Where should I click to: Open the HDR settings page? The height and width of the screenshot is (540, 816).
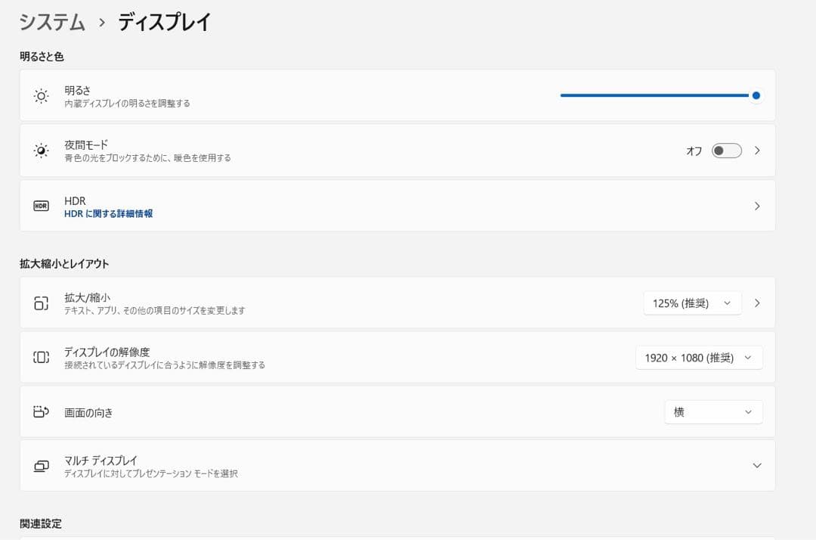pyautogui.click(x=757, y=205)
